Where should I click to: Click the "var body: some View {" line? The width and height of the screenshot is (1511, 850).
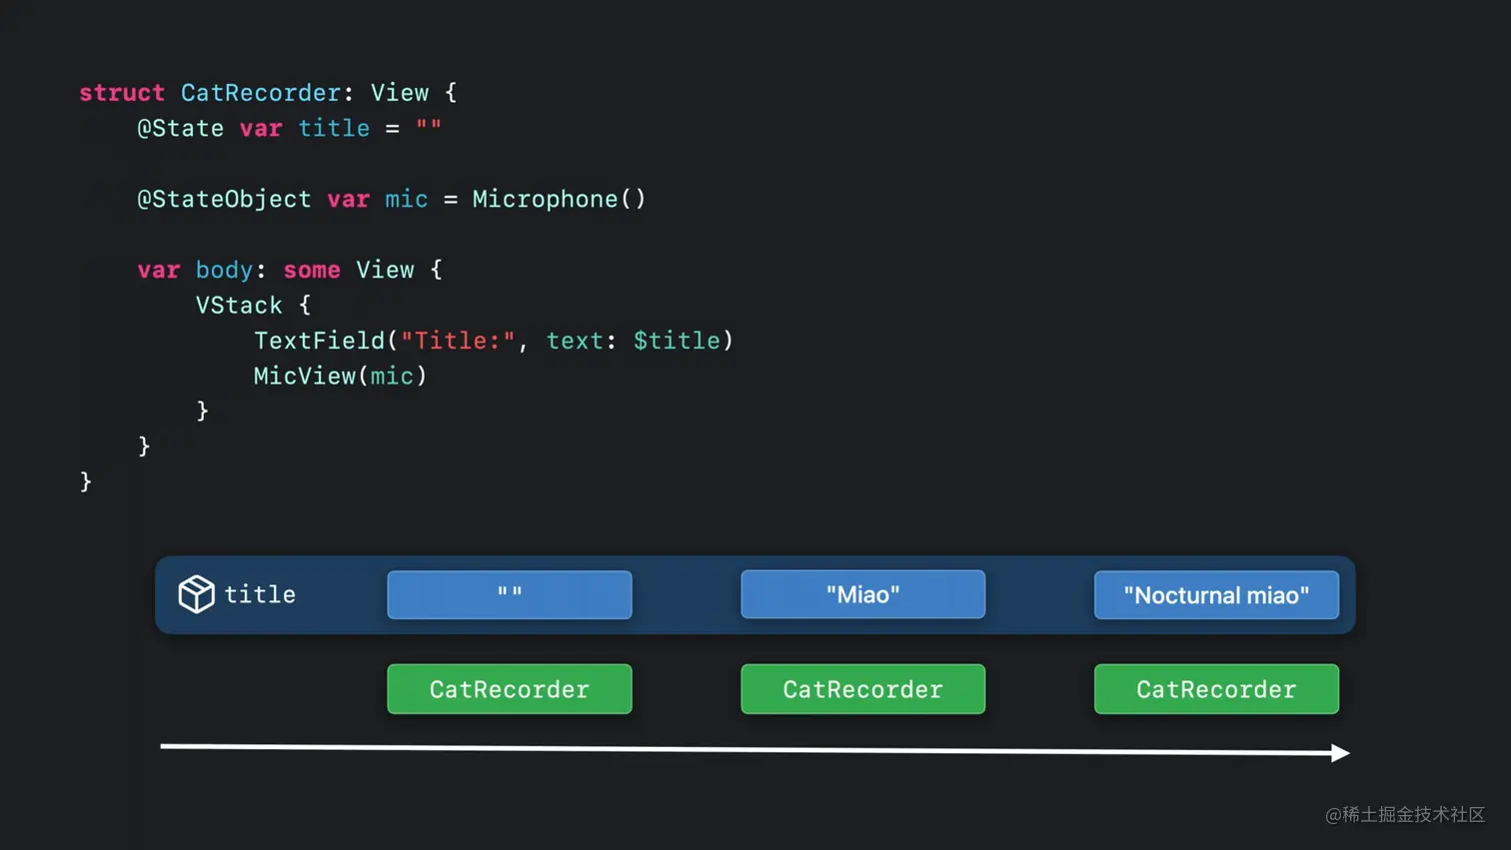[x=289, y=270]
